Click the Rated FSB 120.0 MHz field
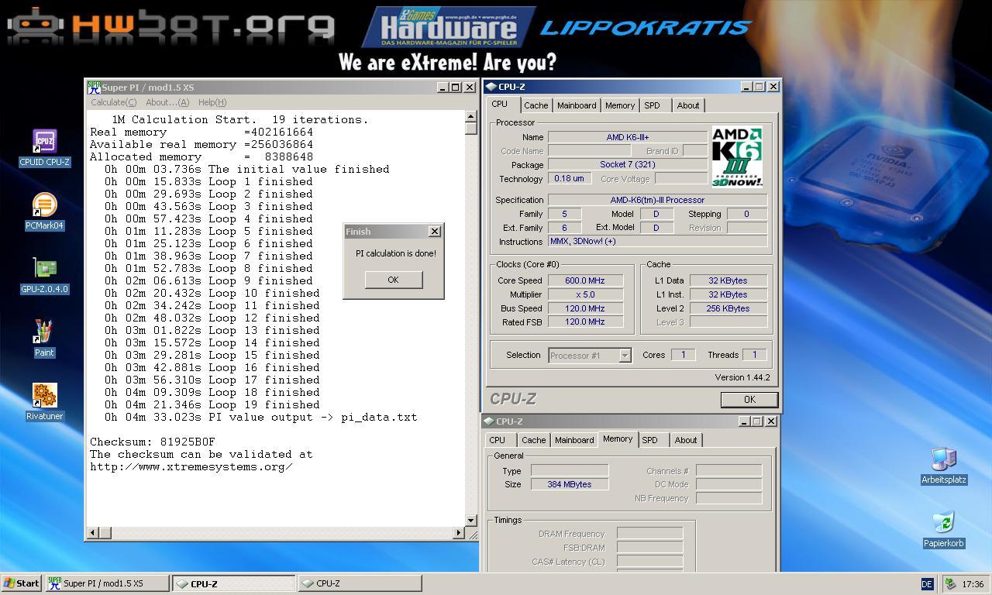 (x=585, y=322)
